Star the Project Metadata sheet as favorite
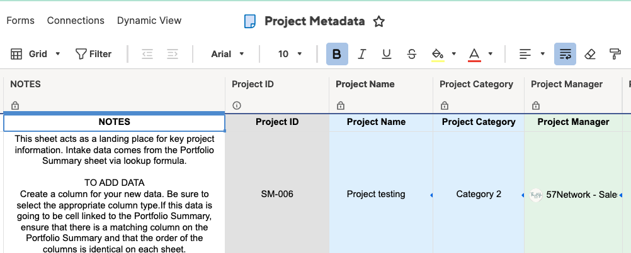Viewport: 631px width, 253px height. pyautogui.click(x=378, y=21)
